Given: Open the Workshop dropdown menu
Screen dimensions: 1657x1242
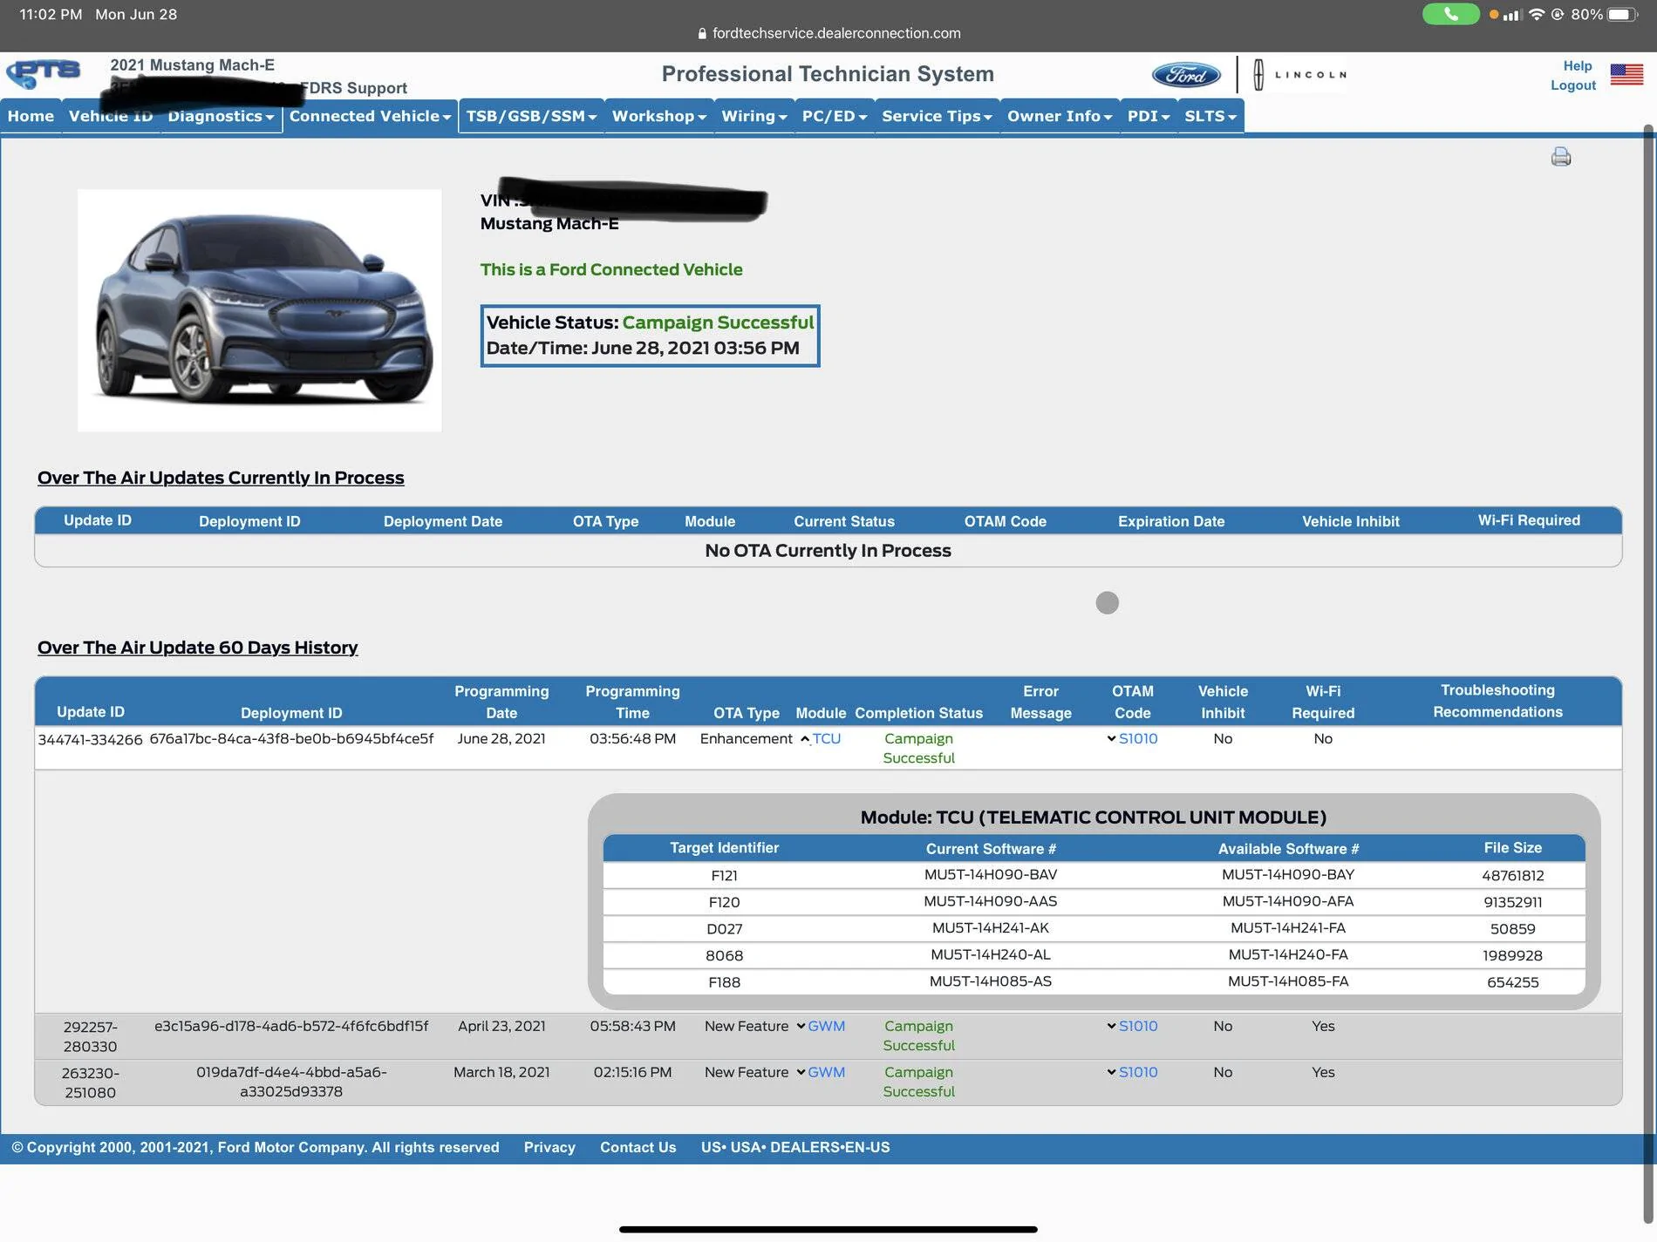Looking at the screenshot, I should click(658, 116).
